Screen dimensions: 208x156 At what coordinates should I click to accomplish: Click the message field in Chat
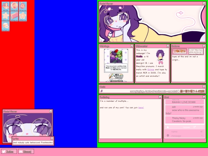pos(184,136)
